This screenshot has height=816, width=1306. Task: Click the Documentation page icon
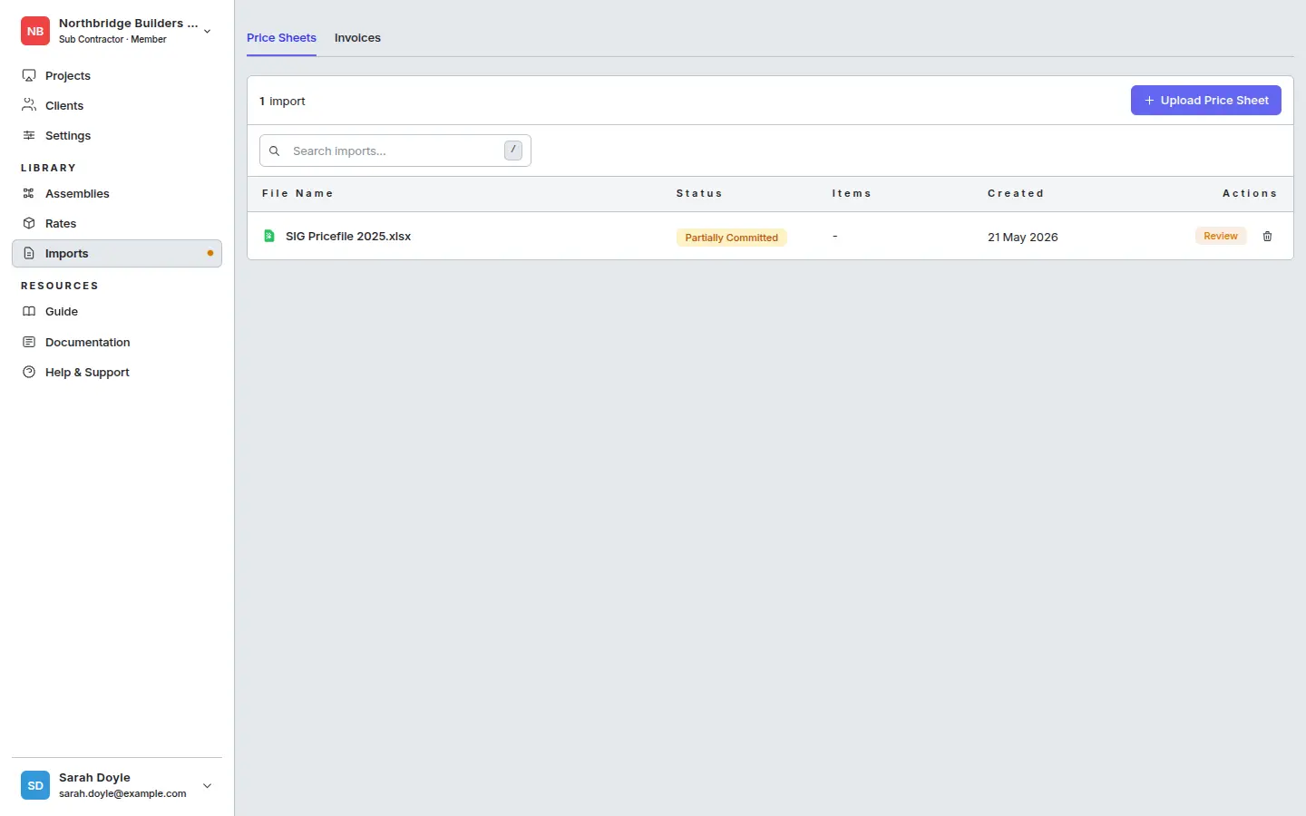(x=29, y=342)
